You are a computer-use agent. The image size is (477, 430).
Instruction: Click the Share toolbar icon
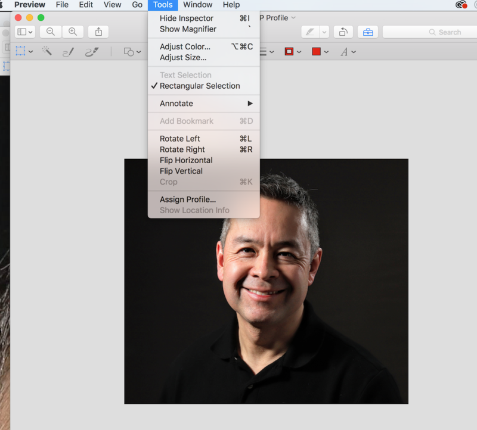(98, 32)
